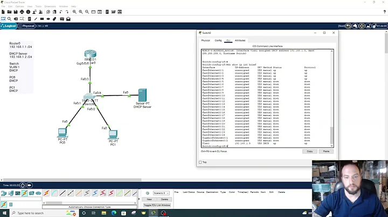Switch to Physical workspace view
This screenshot has width=388, height=217.
tap(26, 26)
